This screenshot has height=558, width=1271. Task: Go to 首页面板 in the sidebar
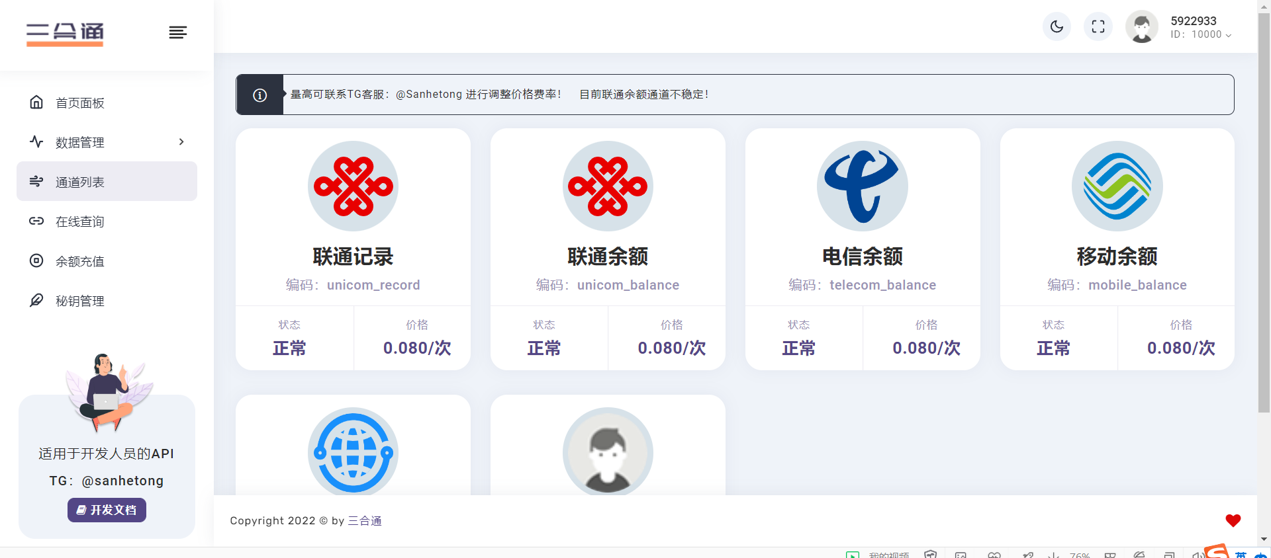(80, 102)
